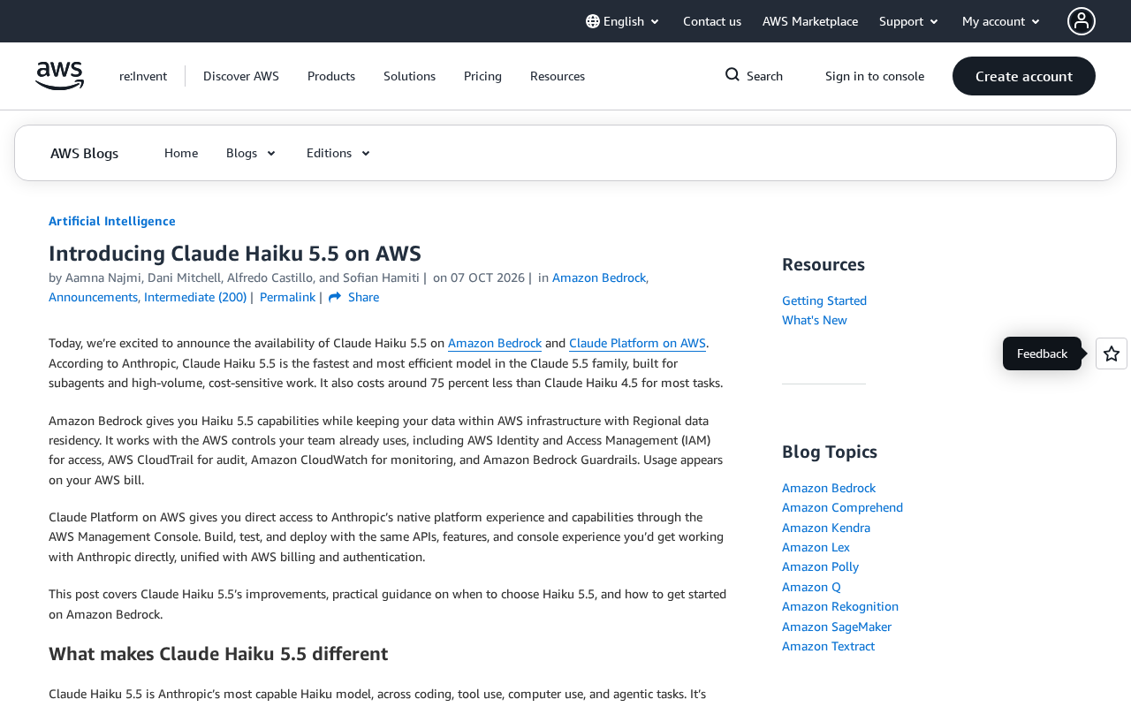Open Amazon Textract blog topic
Screen dimensions: 1131x707
pyautogui.click(x=828, y=646)
